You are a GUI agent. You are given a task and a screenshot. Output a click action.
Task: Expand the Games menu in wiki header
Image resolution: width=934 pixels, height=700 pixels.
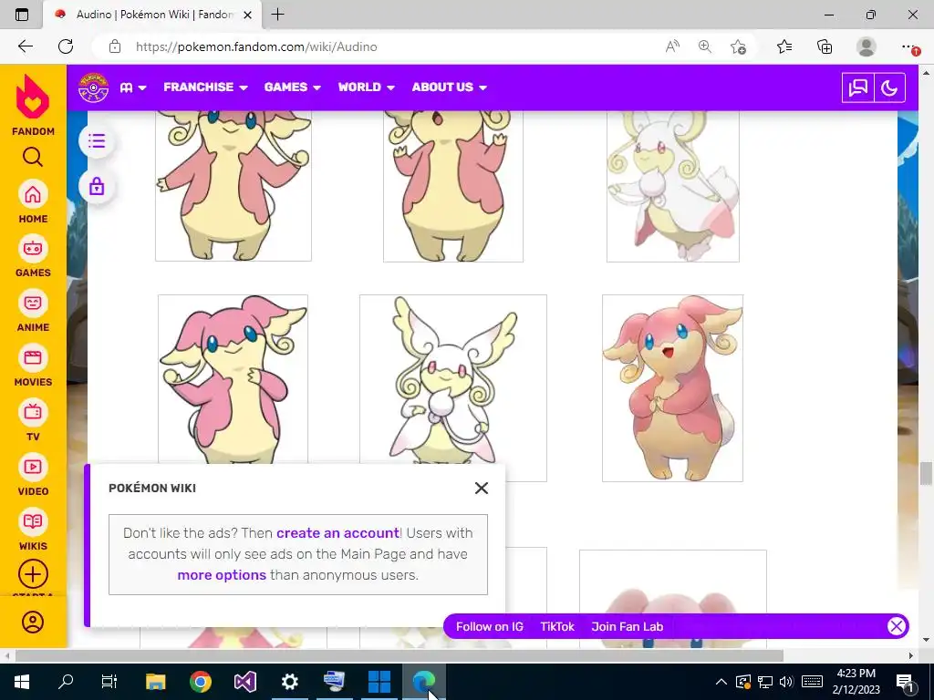293,87
